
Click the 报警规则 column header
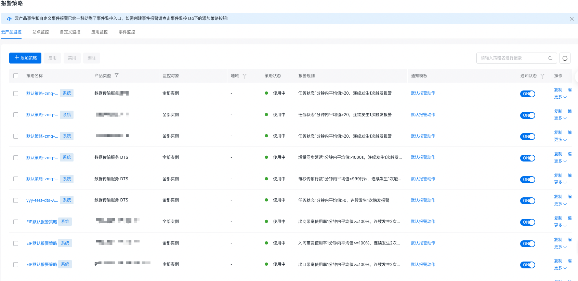pos(306,76)
